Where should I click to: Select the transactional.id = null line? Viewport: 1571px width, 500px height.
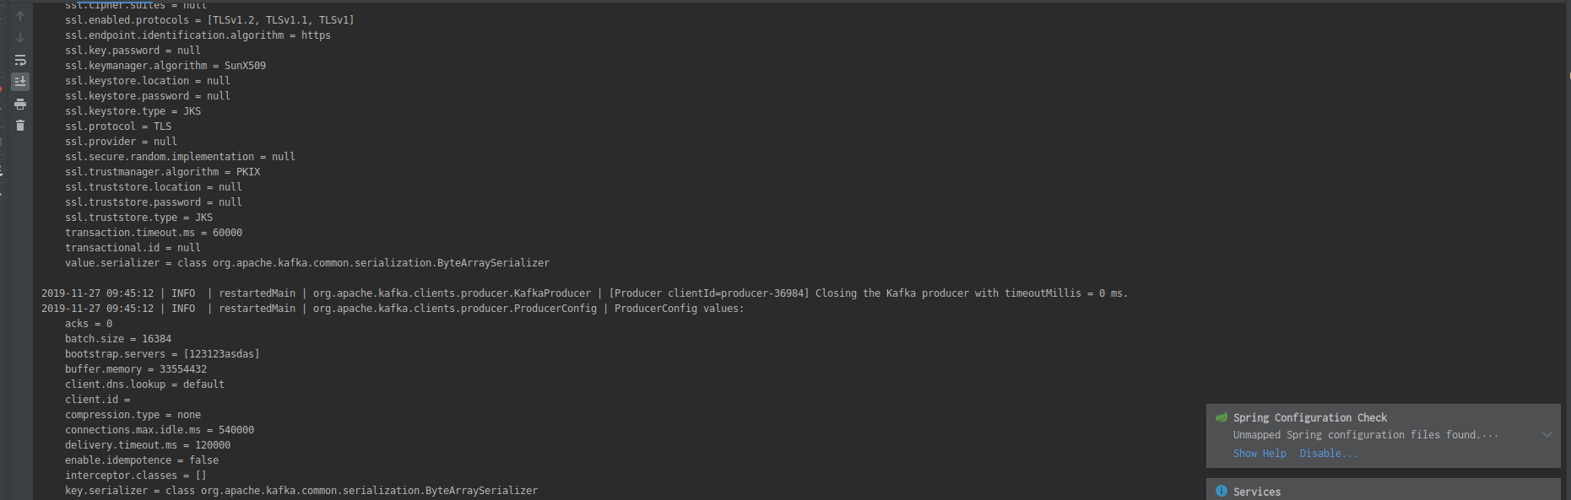click(x=133, y=247)
